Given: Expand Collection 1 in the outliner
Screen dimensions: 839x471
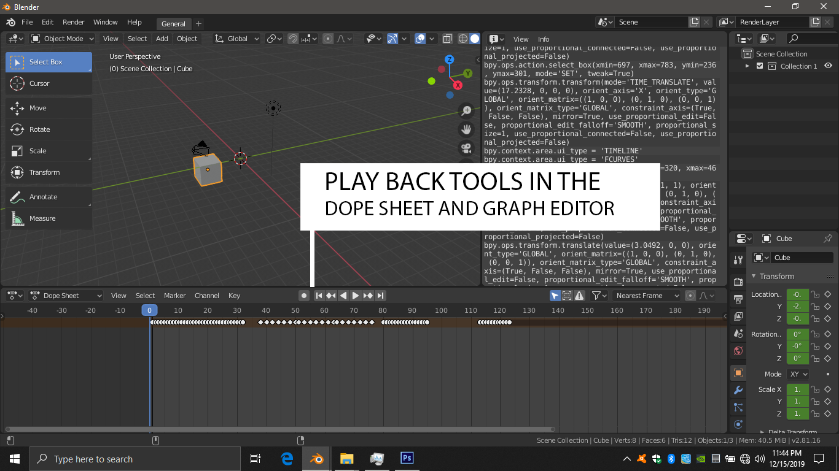Looking at the screenshot, I should pyautogui.click(x=747, y=66).
